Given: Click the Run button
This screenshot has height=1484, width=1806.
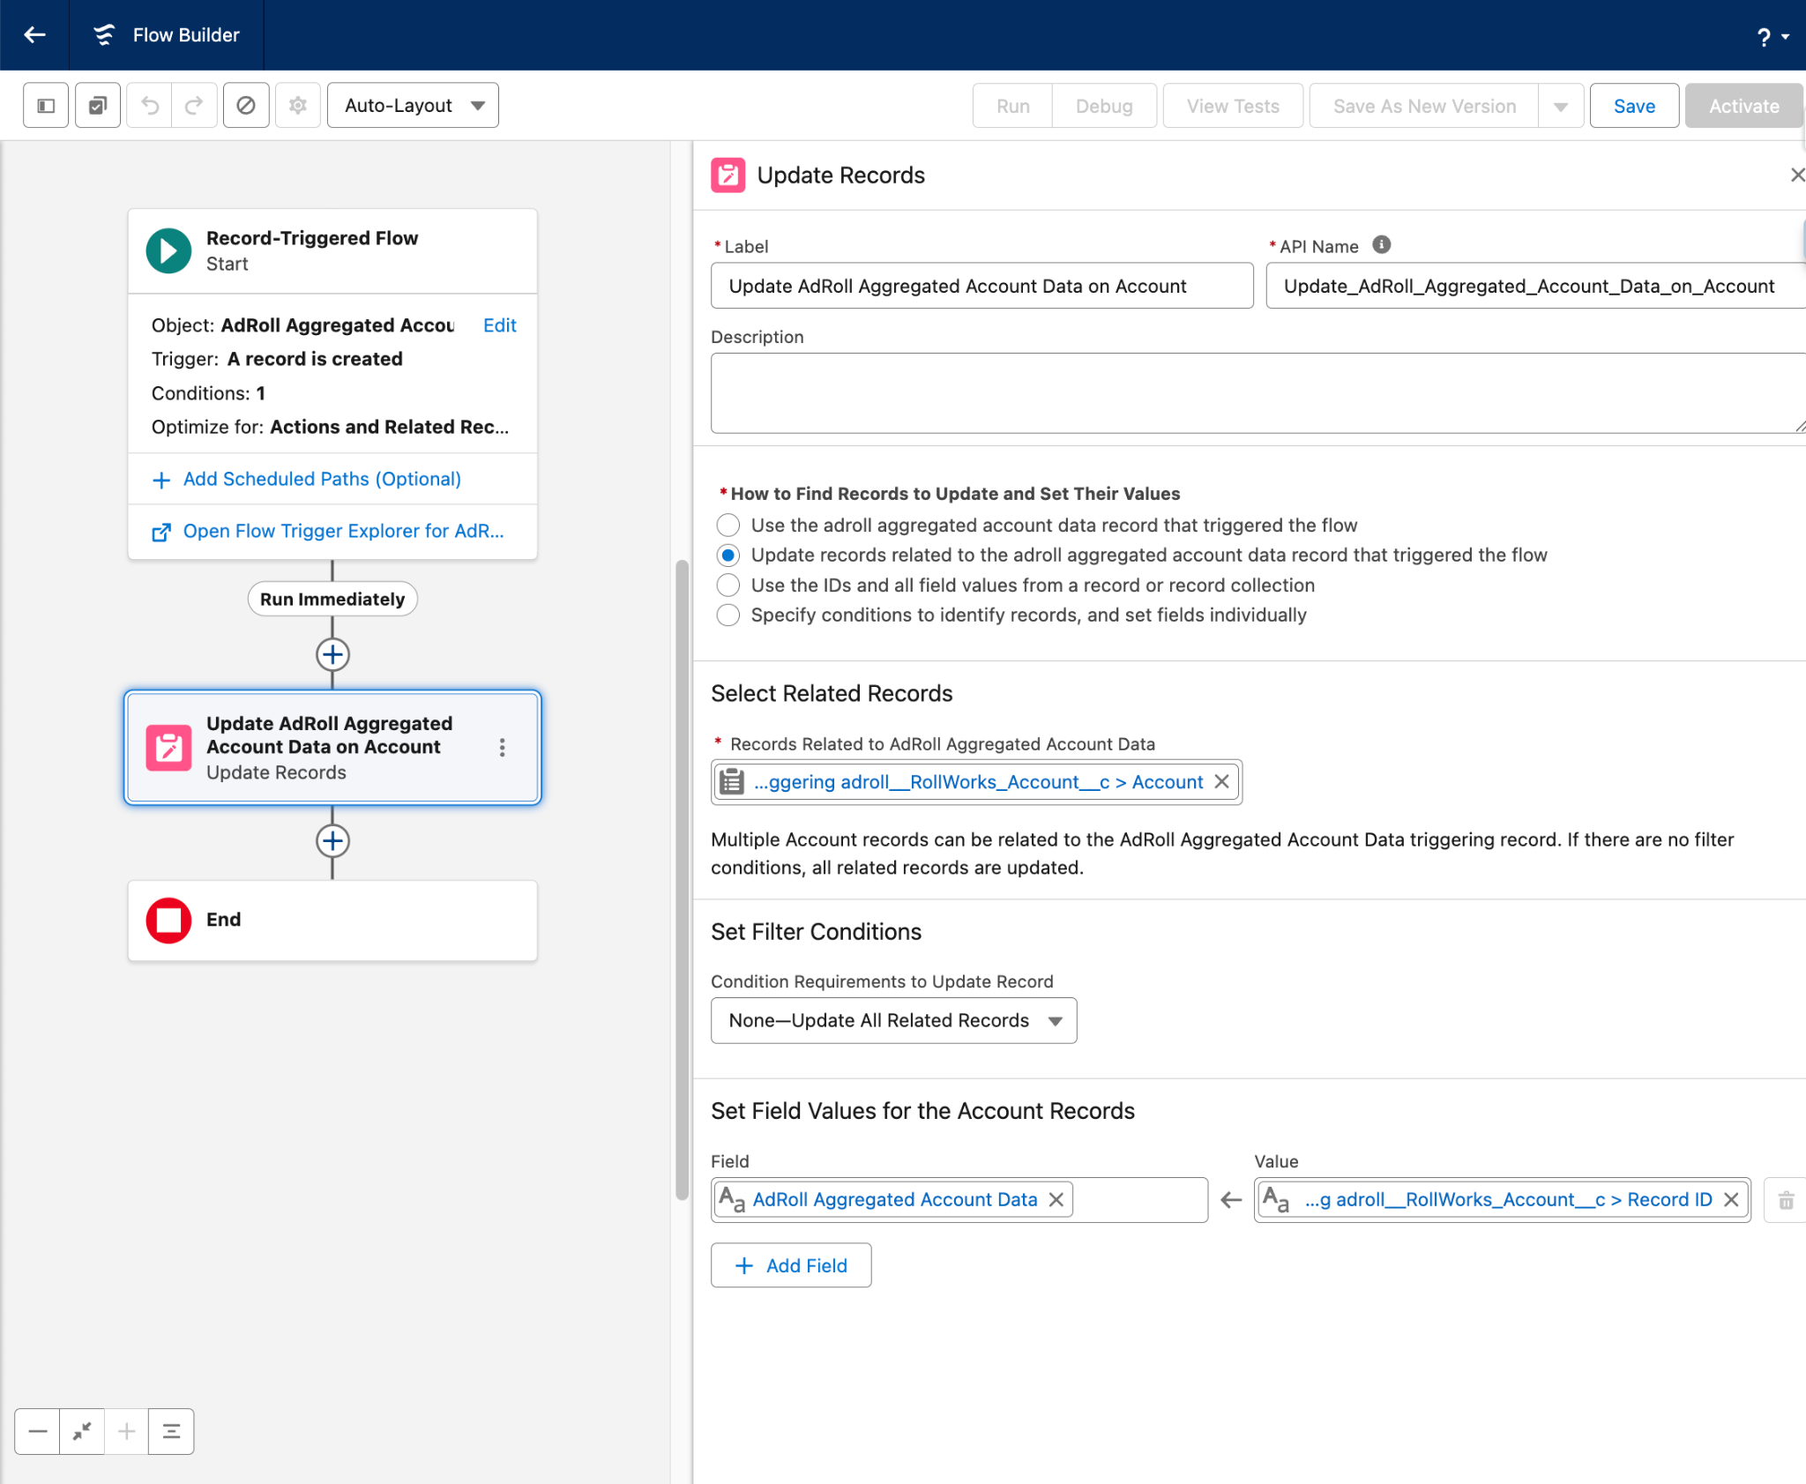Looking at the screenshot, I should pos(1013,106).
